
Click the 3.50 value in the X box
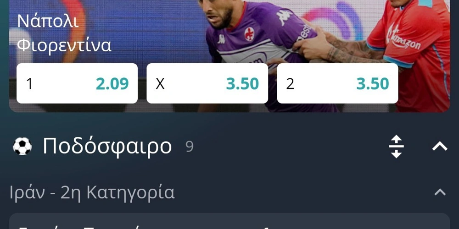click(243, 84)
